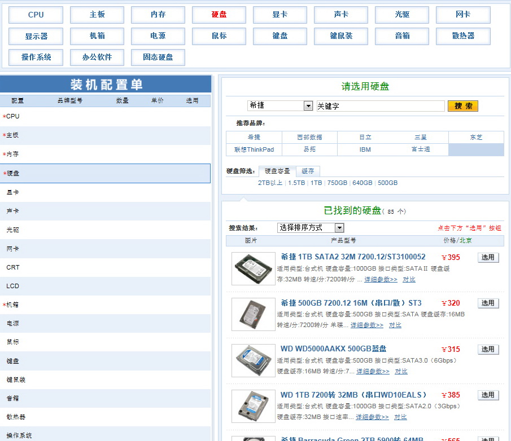Filter by brand 易拓
This screenshot has width=511, height=441.
tap(309, 149)
